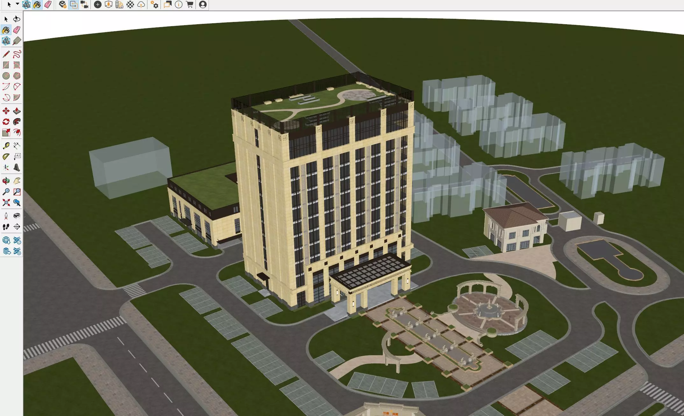Select the arrow tool in top toolbar
The height and width of the screenshot is (416, 684).
pos(9,4)
